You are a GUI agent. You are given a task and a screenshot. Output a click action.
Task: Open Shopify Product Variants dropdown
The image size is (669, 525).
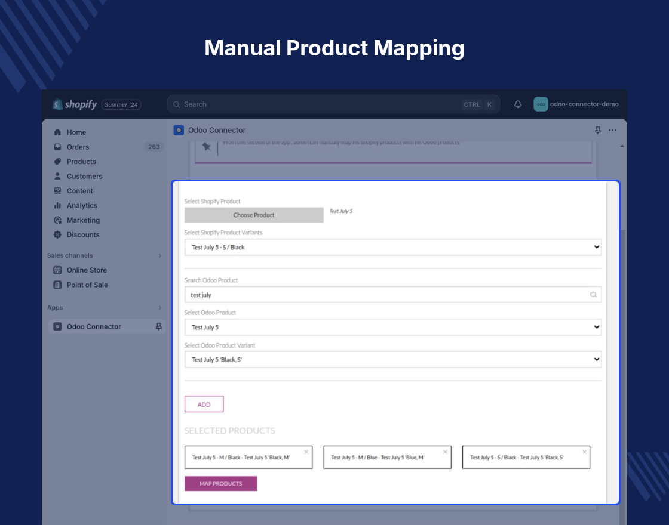[x=393, y=247]
